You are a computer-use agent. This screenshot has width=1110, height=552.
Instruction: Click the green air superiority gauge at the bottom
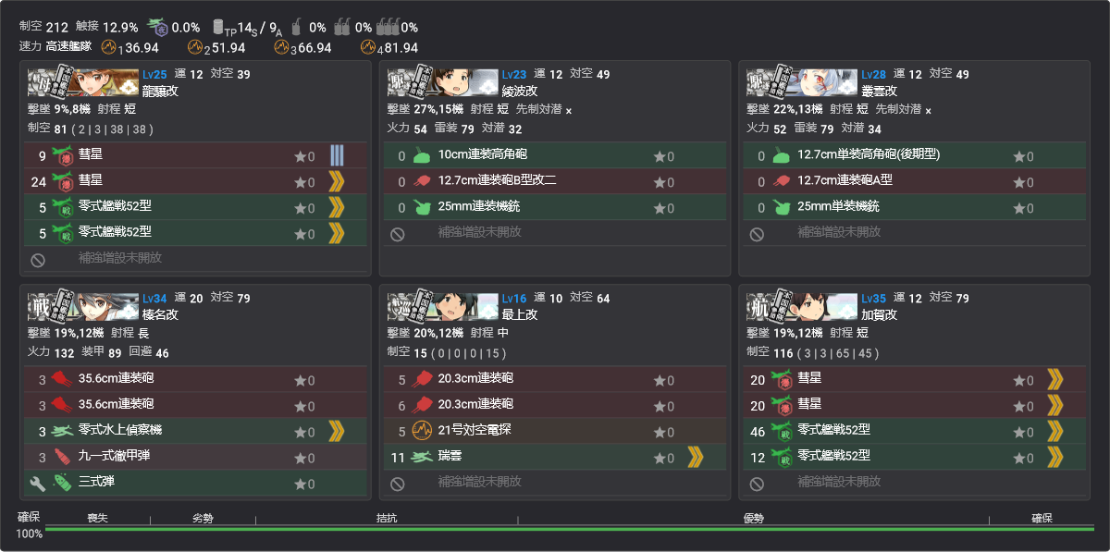click(x=555, y=529)
